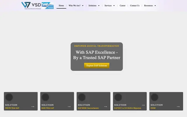187x117 pixels.
Task: Click the Empower Digital Transformation heading
Action: click(x=97, y=46)
